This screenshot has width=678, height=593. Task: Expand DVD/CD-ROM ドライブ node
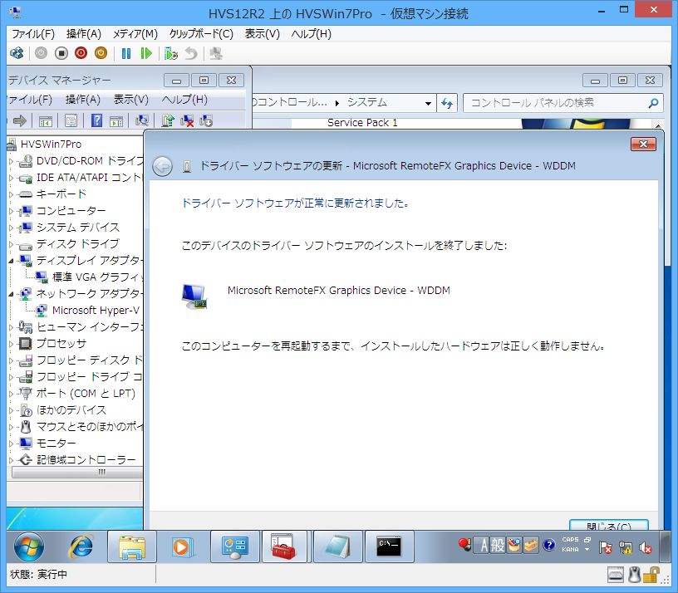coord(12,161)
